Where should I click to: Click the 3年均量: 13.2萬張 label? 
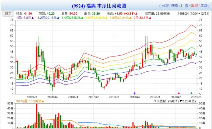(x=29, y=101)
